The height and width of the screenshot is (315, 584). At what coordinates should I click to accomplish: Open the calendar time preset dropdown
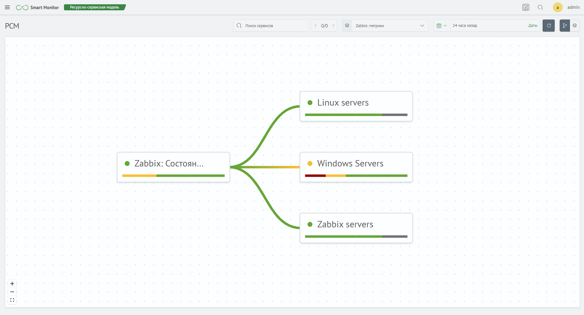(x=441, y=26)
